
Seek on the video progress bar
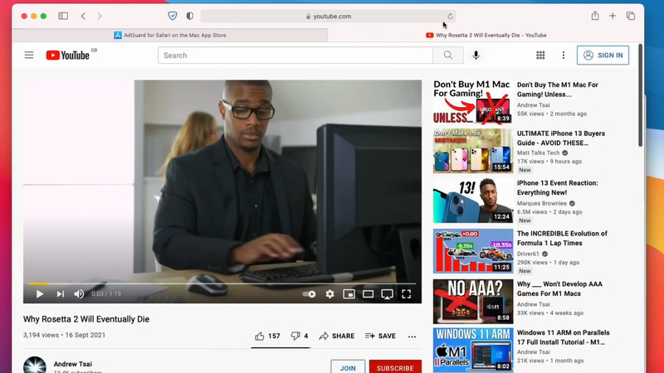click(x=222, y=283)
